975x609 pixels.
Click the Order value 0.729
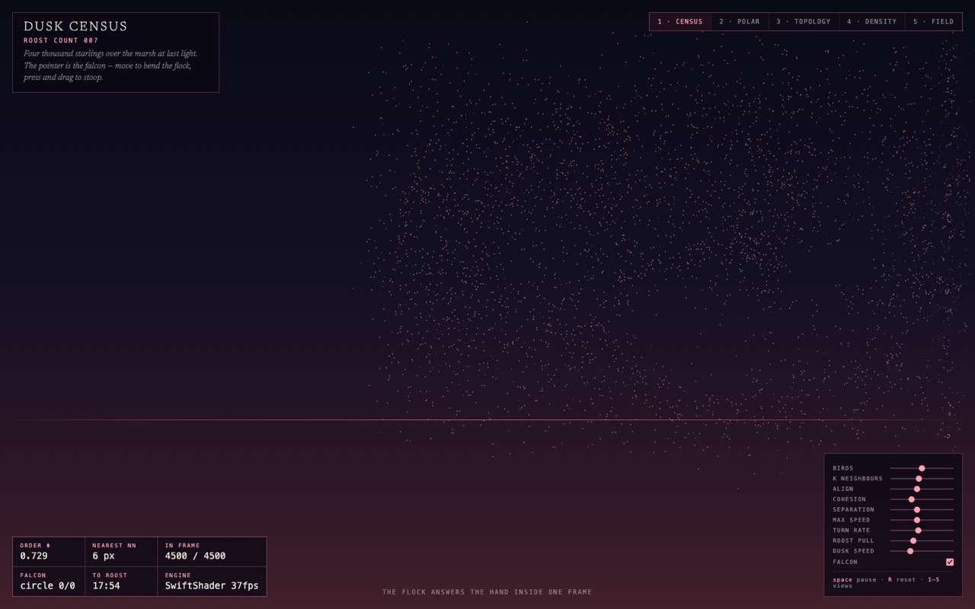coord(34,556)
